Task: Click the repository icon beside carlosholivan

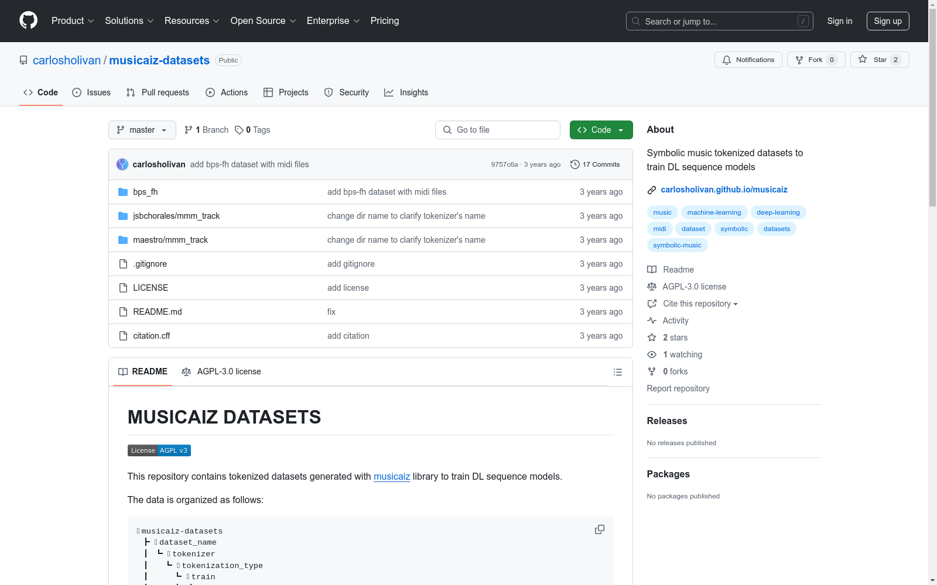Action: pyautogui.click(x=23, y=60)
